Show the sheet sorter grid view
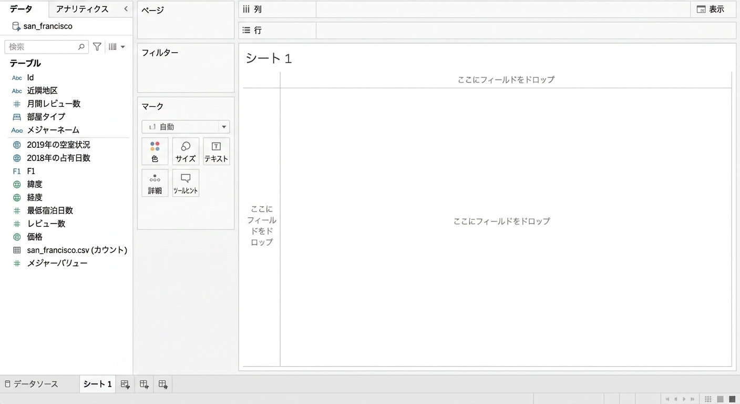This screenshot has height=404, width=740. coord(708,399)
